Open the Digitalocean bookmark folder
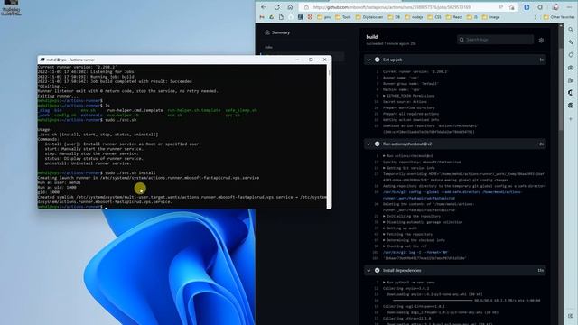The image size is (578, 325). 369,17
